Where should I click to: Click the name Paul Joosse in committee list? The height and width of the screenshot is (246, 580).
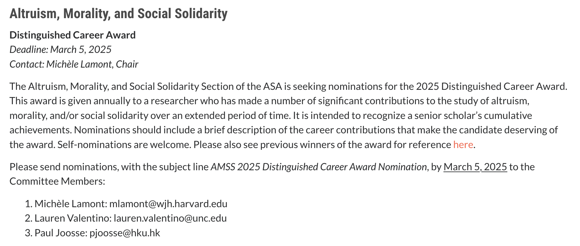coord(60,233)
